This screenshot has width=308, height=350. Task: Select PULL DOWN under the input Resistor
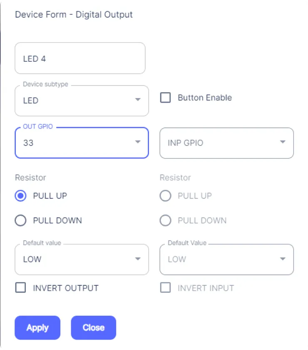tap(165, 220)
